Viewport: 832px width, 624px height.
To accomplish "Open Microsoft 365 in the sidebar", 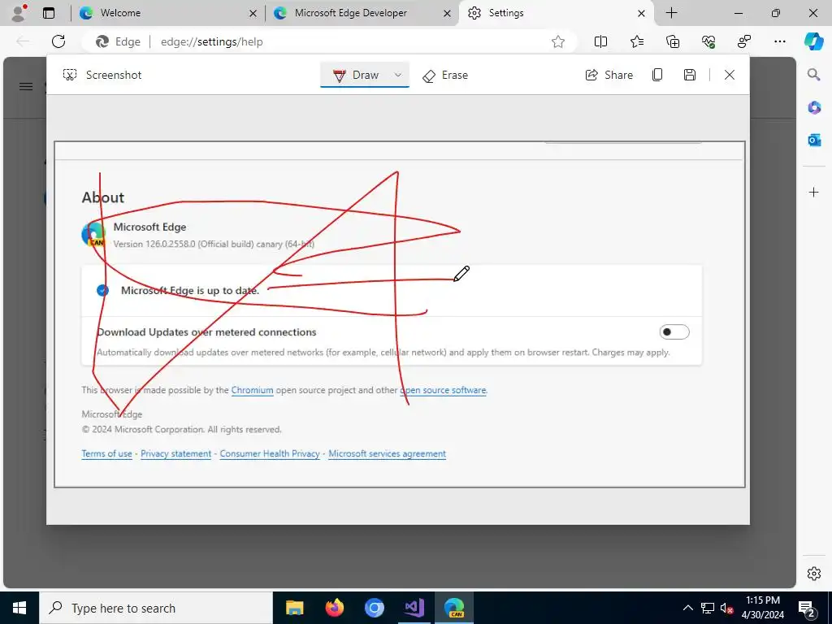I will click(x=814, y=108).
